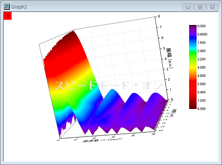
Task: Click the 0.000 color scale label
Action: point(201,26)
